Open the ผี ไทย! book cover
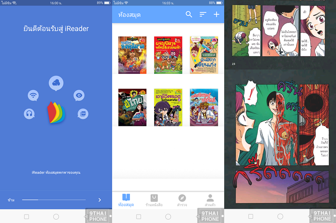The image size is (336, 223). (x=132, y=107)
